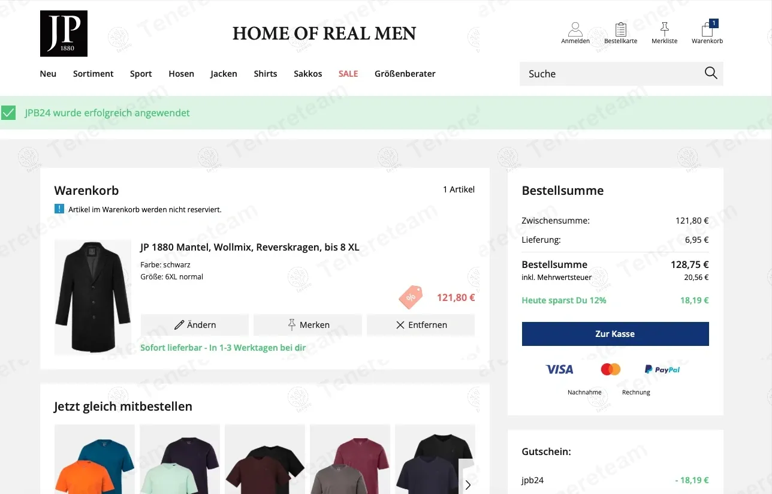Image resolution: width=772 pixels, height=494 pixels.
Task: Open the SALE category
Action: [x=348, y=74]
